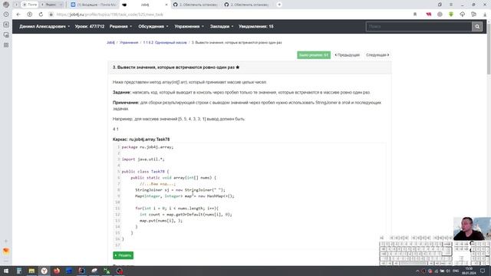Viewport: 491px width, 276px height.
Task: Open the red extension icon in browser toolbar
Action: point(428,15)
